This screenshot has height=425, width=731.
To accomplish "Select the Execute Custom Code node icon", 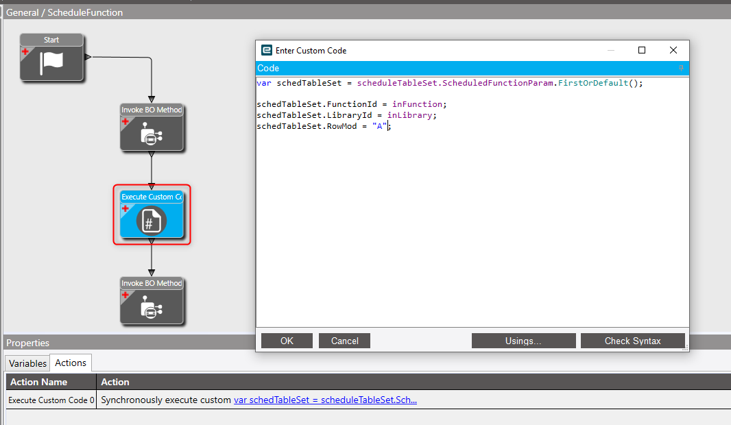I will coord(151,221).
